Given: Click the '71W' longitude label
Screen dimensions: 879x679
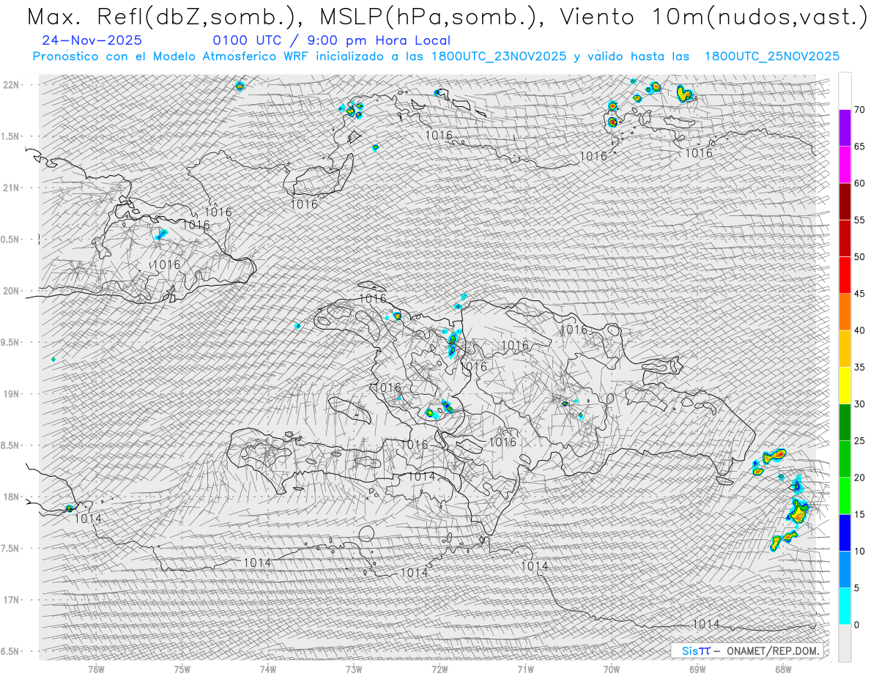Looking at the screenshot, I should tap(525, 669).
